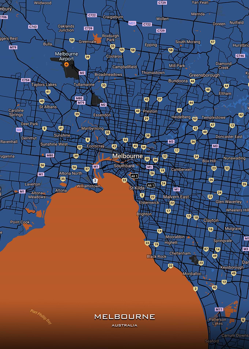Screen dimensions: 249x349
Task: Click the Patterson Lakes label
Action: [x=218, y=322]
